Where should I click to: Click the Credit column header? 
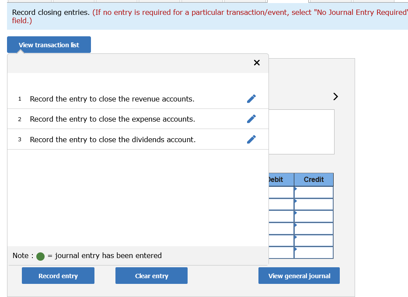[314, 179]
